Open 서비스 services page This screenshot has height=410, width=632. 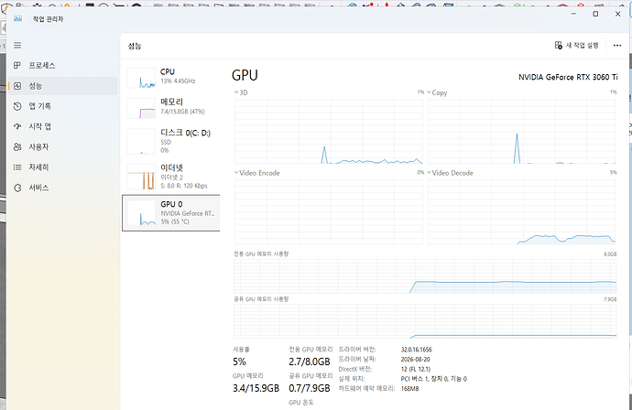38,188
